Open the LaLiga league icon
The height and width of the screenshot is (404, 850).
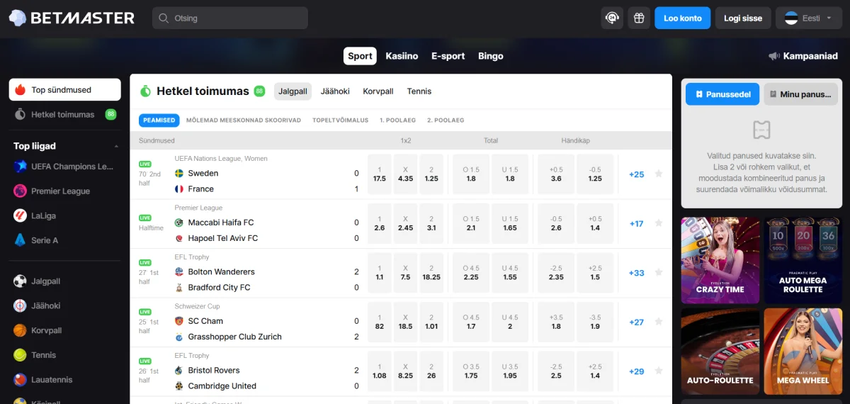point(20,216)
